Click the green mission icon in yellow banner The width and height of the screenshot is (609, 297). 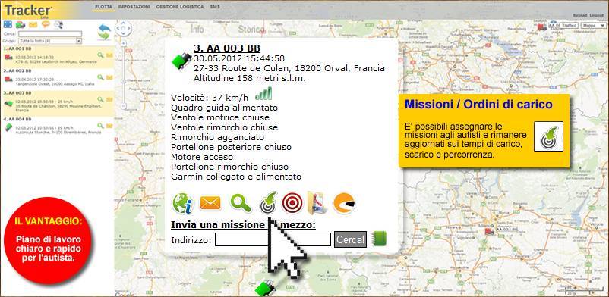[x=548, y=136]
